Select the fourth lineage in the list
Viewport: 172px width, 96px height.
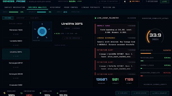pos(16,65)
